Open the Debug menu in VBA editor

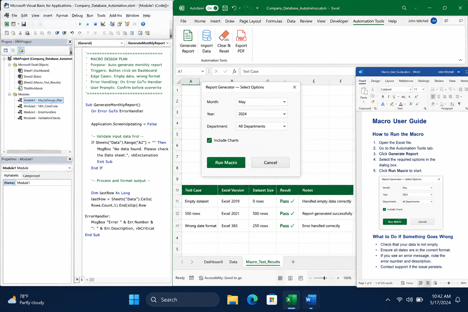click(77, 16)
